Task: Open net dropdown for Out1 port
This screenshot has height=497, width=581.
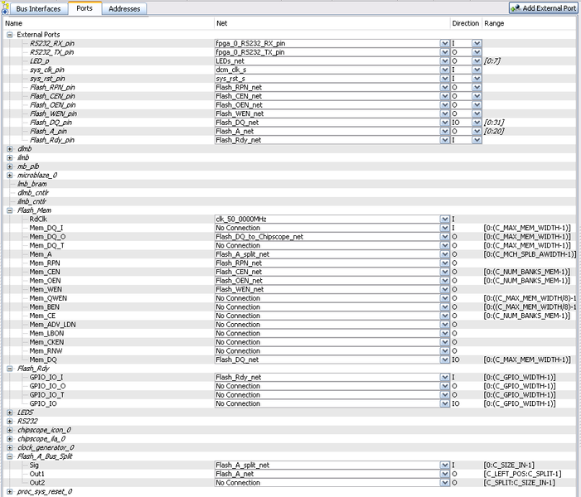Action: point(444,474)
